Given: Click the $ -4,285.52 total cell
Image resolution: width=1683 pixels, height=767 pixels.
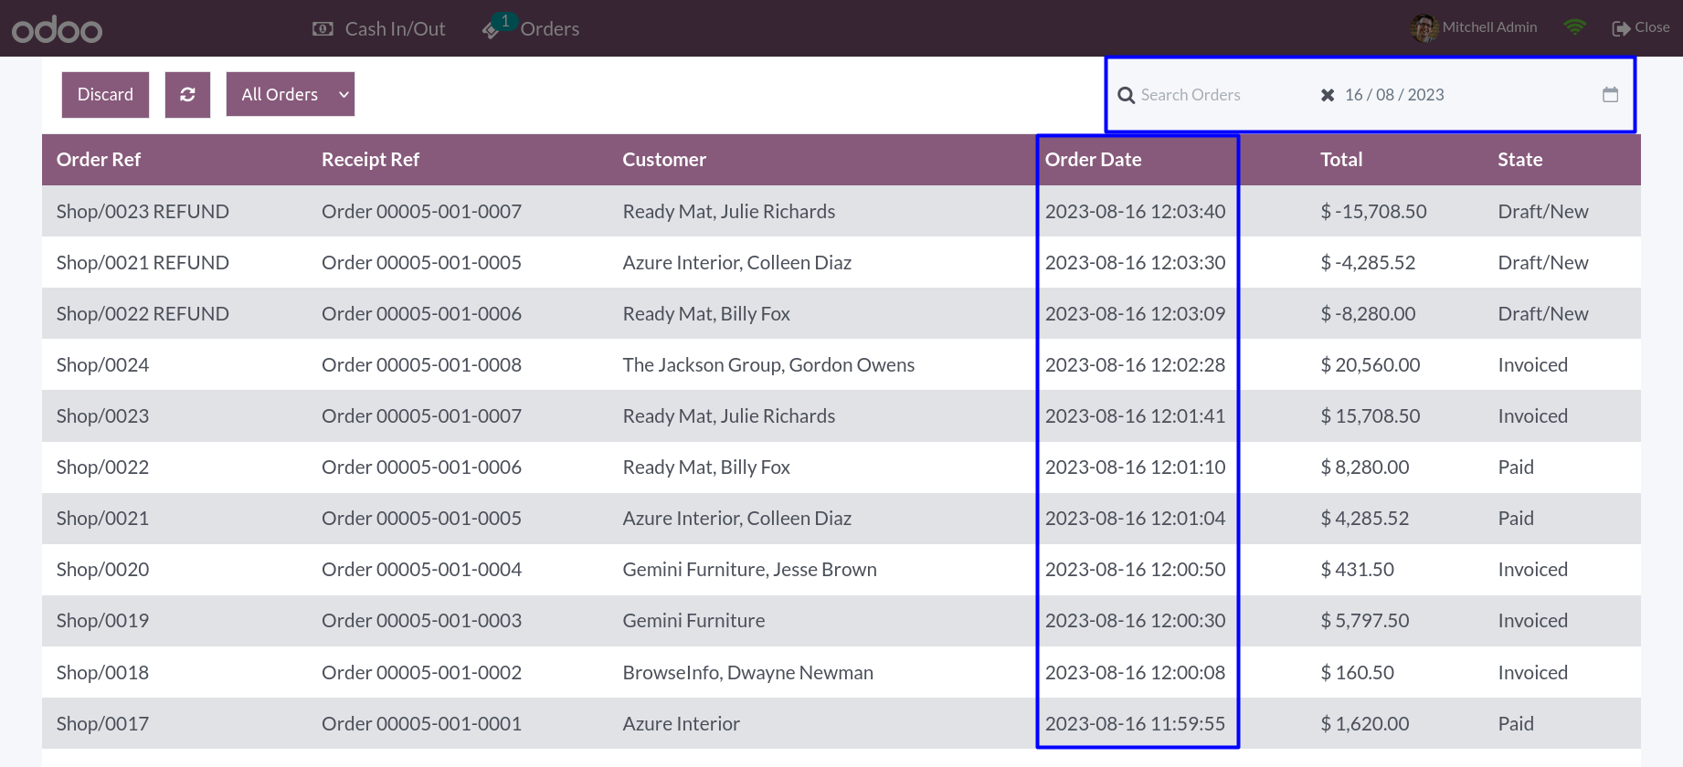Looking at the screenshot, I should coord(1368,263).
